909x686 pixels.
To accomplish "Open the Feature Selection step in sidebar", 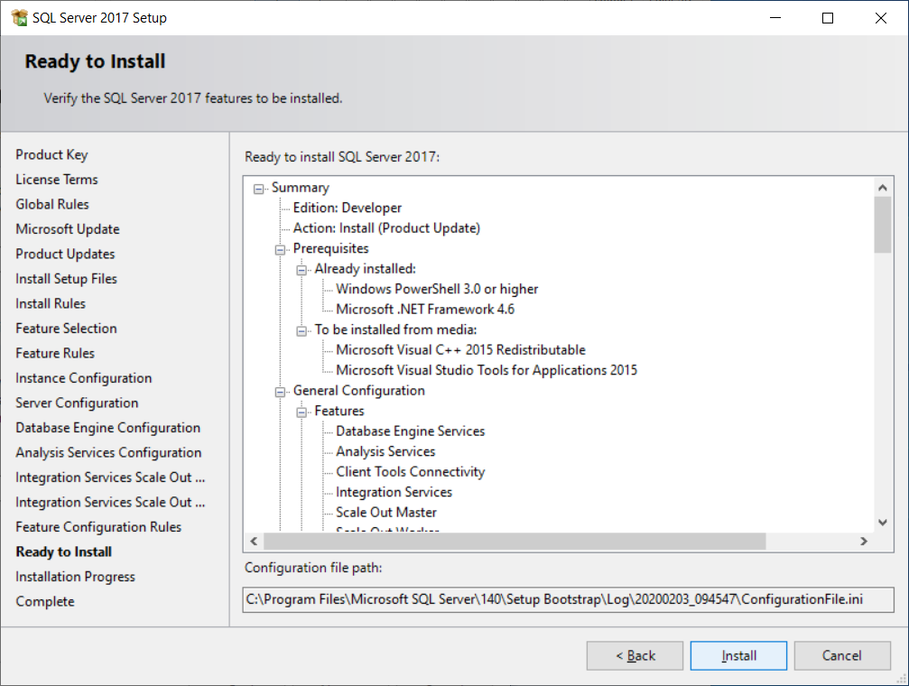I will (x=66, y=329).
